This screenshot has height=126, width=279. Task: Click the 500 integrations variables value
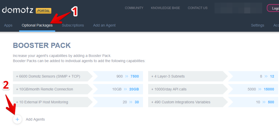point(271,102)
